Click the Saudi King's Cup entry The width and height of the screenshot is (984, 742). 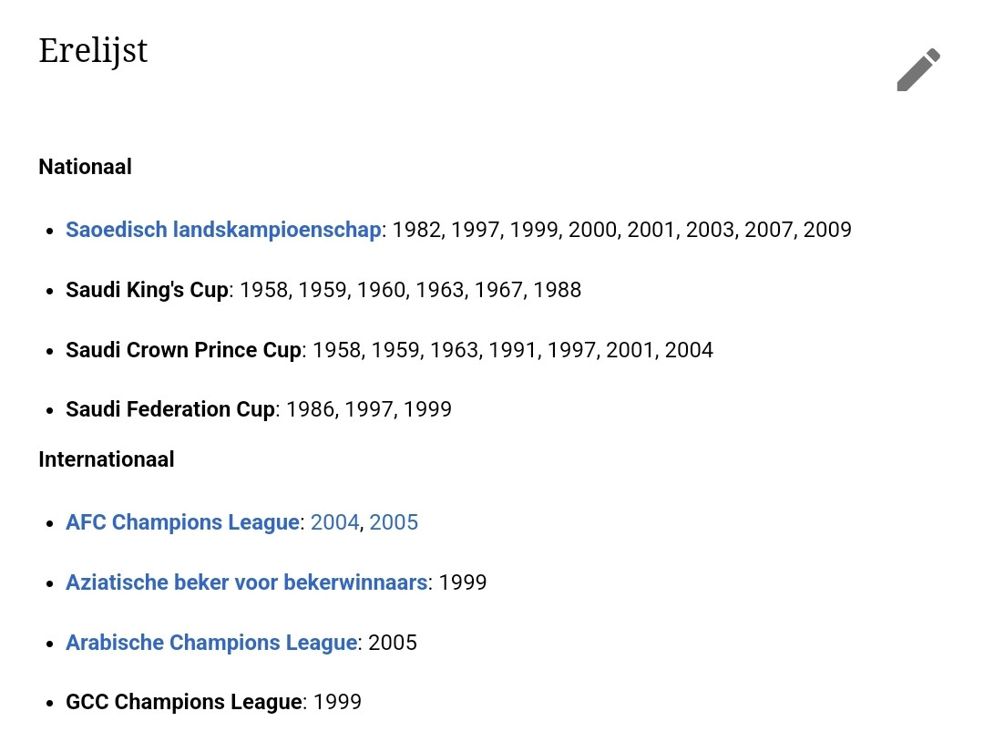coord(147,290)
